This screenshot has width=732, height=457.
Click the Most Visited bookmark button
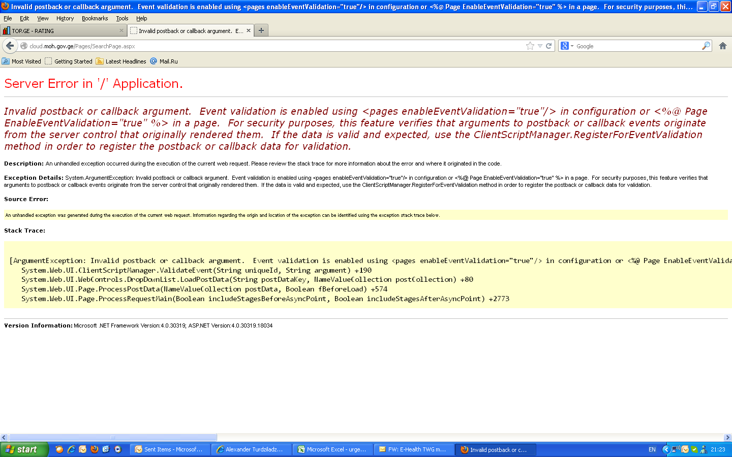tap(22, 61)
